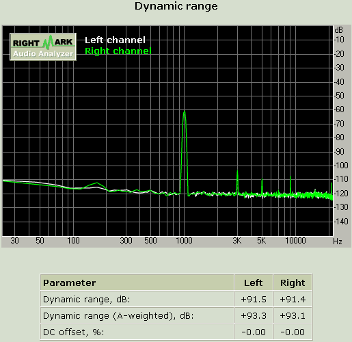Click the 1000 Hz peak on the graph
This screenshot has width=352, height=342.
185,111
